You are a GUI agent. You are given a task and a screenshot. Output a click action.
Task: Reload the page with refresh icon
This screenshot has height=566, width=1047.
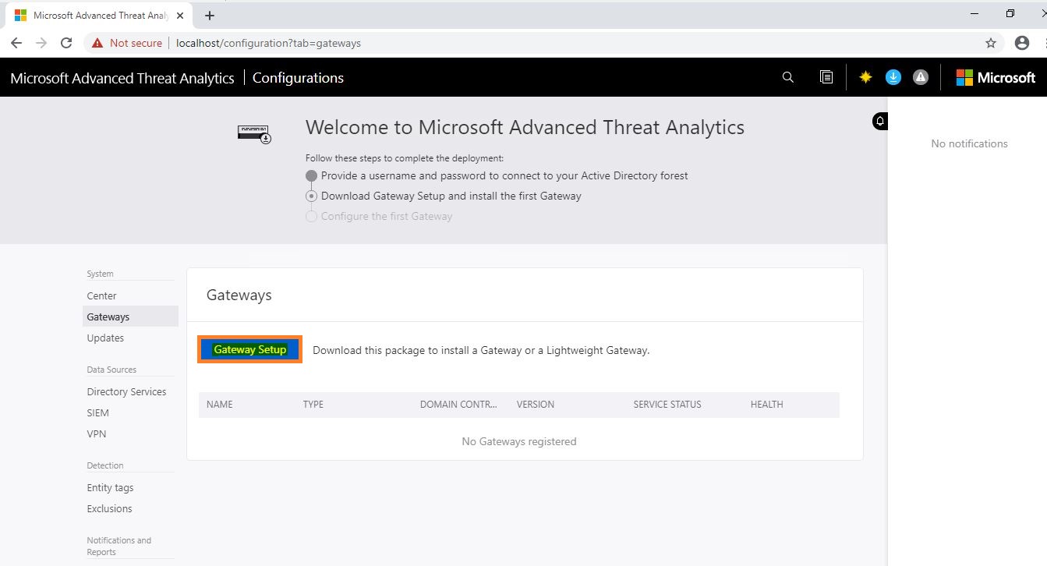[x=66, y=43]
